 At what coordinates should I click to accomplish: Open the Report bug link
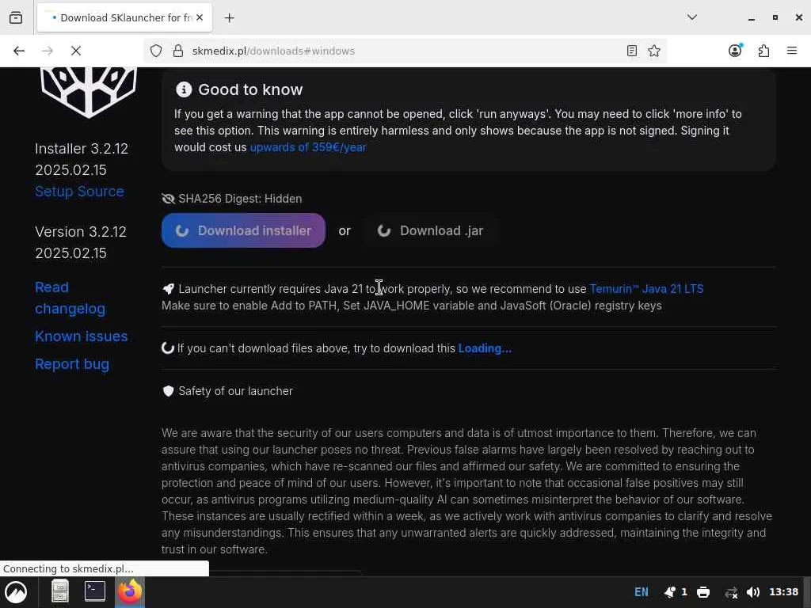tap(72, 364)
